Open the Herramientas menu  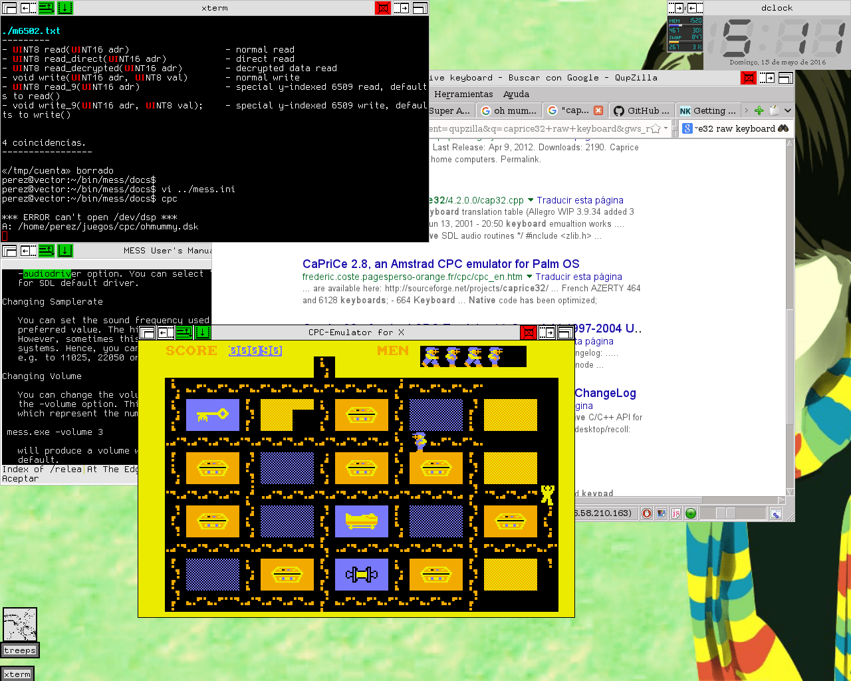point(463,94)
